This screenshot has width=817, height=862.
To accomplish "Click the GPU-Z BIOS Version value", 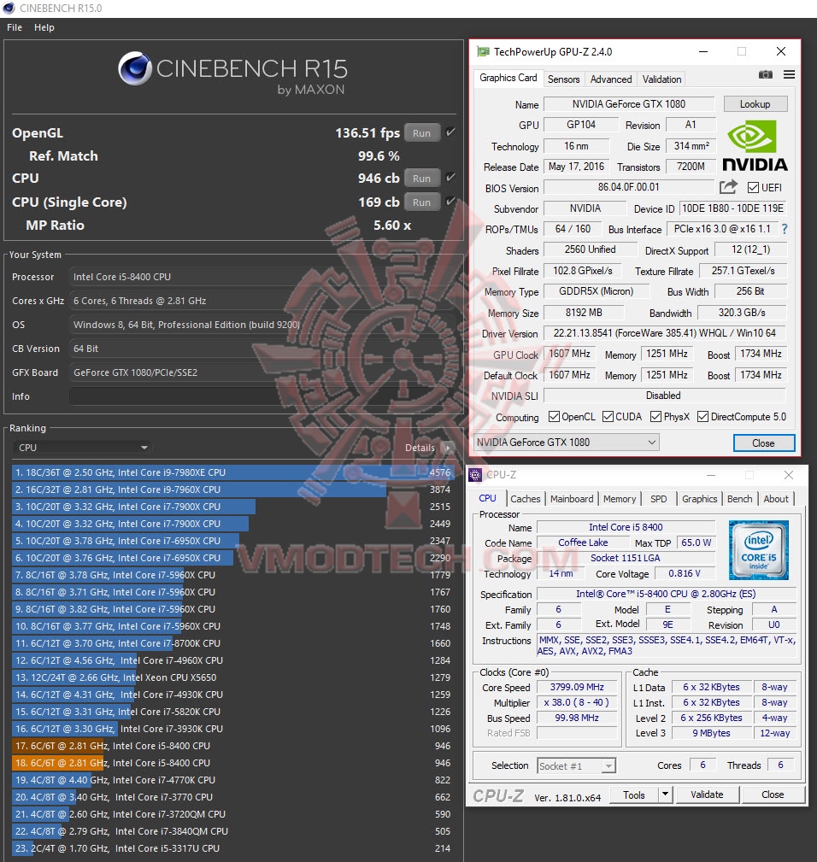I will pyautogui.click(x=628, y=187).
